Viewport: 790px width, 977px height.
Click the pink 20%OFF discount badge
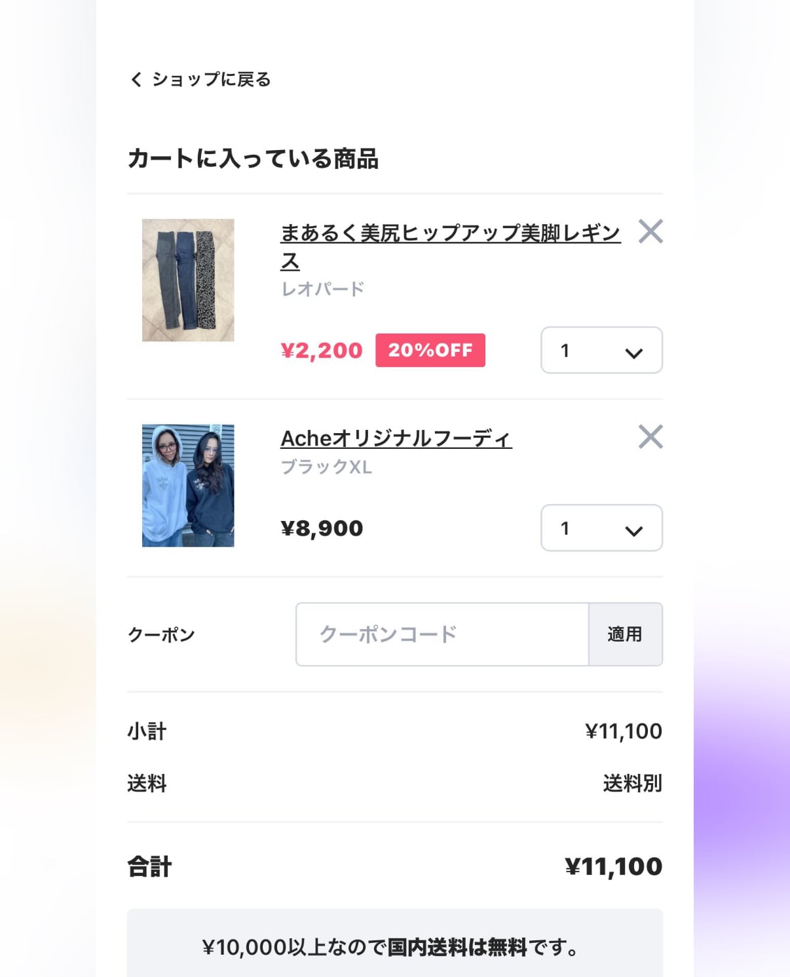[430, 351]
